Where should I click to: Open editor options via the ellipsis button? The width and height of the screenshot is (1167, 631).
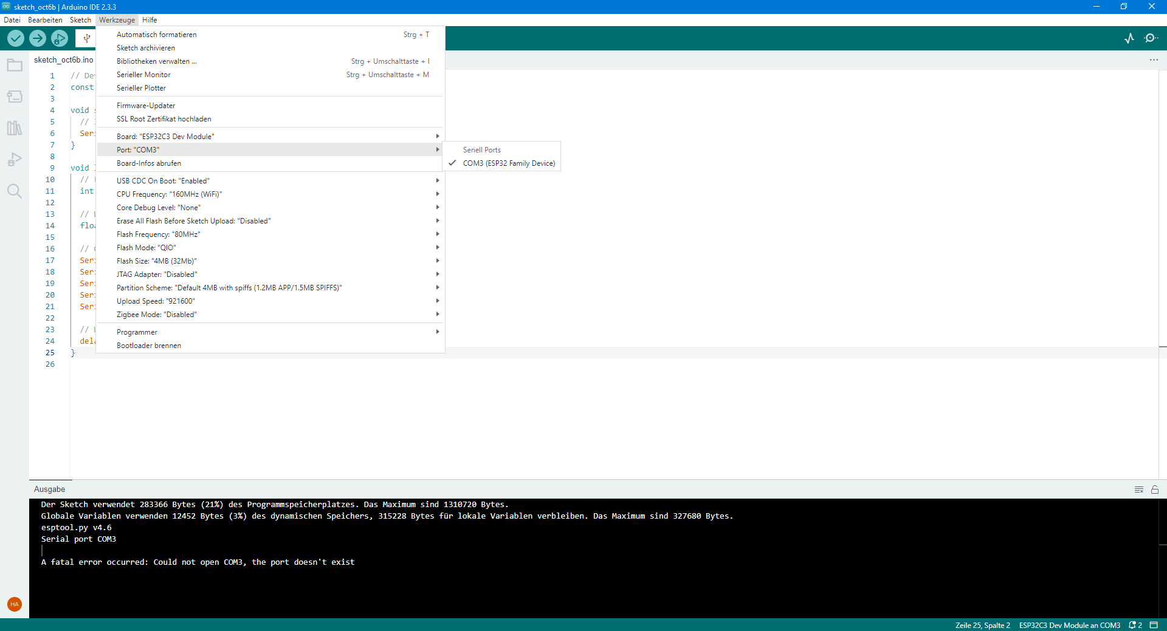pos(1154,60)
